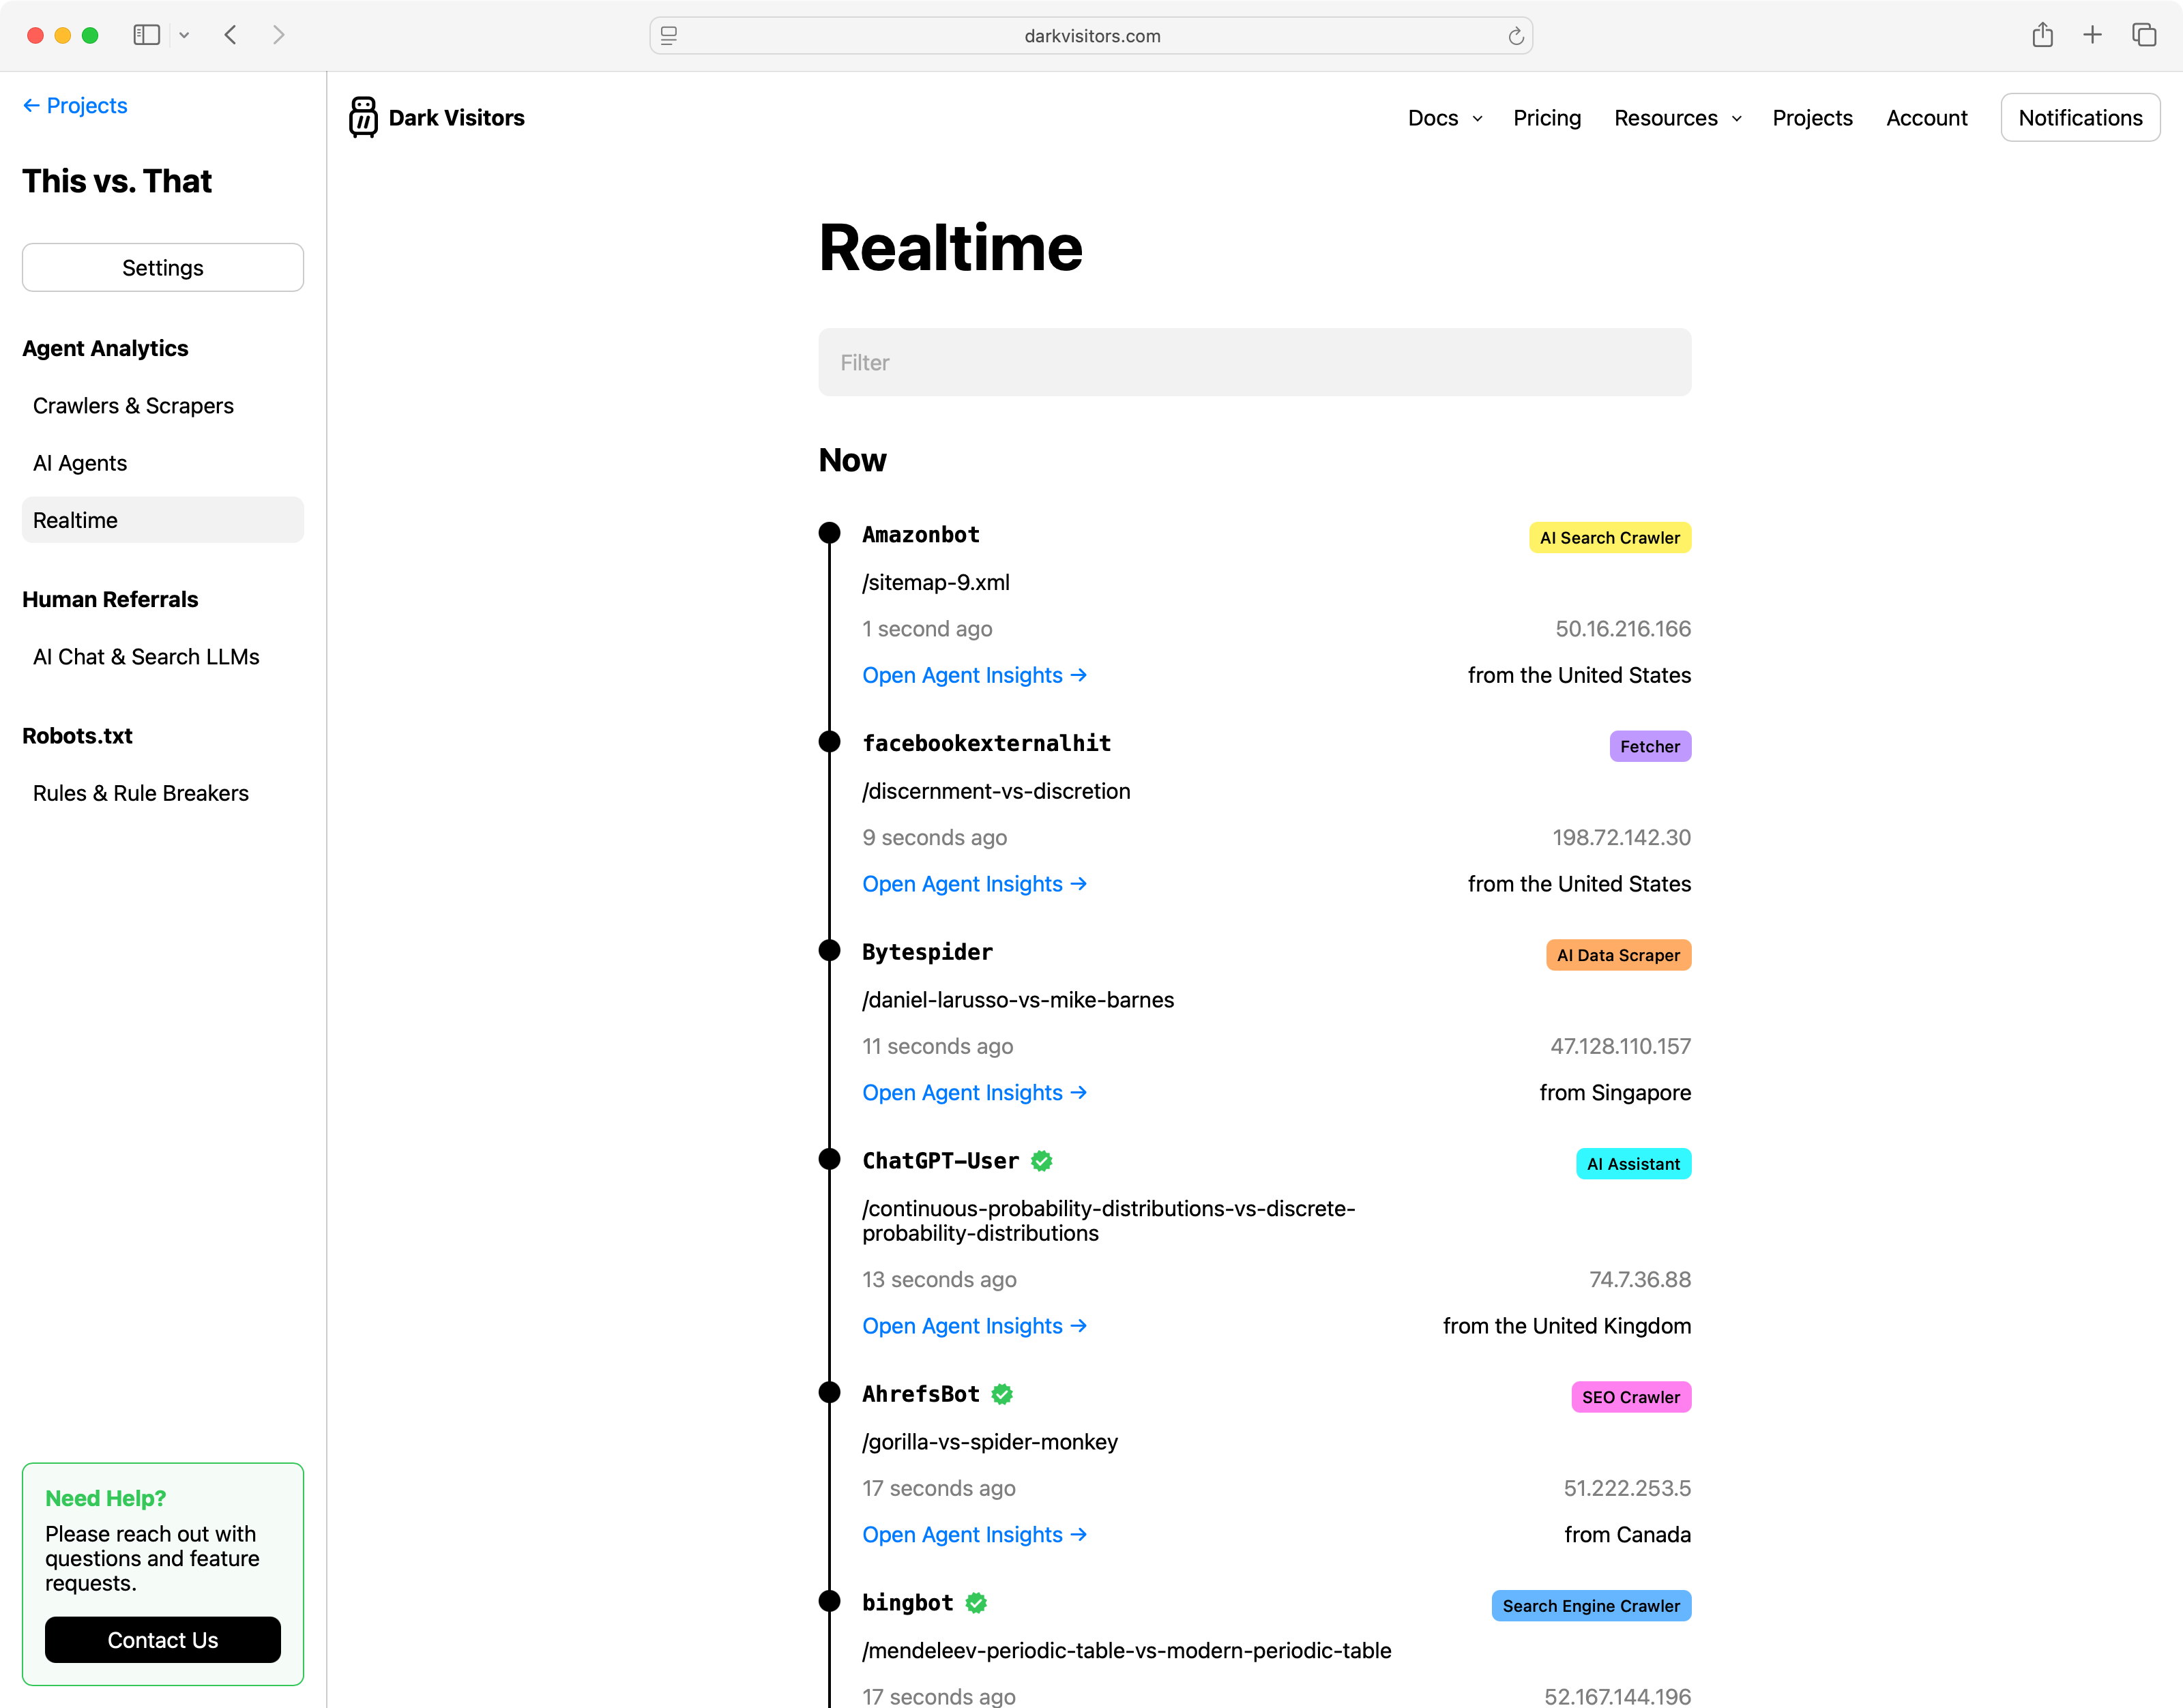Click the AI Search Crawler tag
2183x1708 pixels.
point(1609,537)
